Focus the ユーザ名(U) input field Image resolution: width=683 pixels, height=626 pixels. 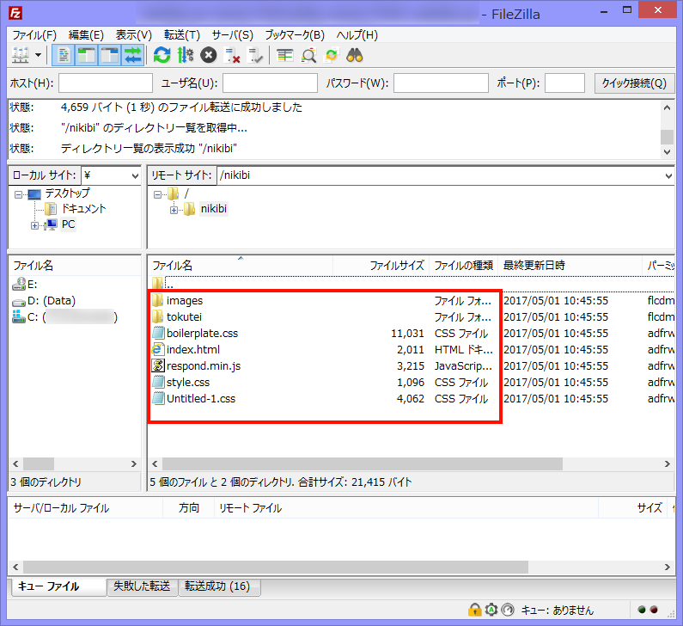[270, 83]
